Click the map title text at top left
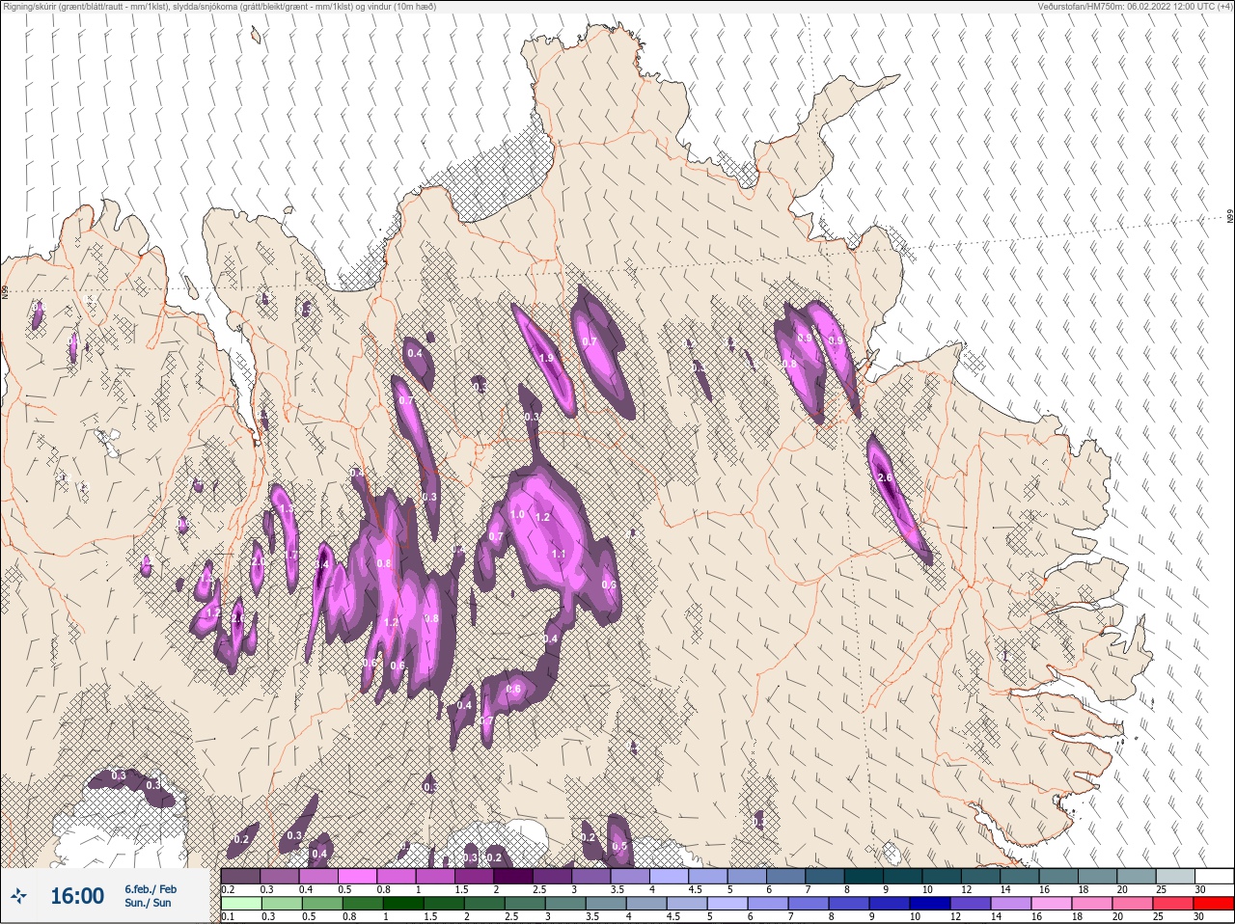Screen dimensions: 1235x924 [220, 7]
